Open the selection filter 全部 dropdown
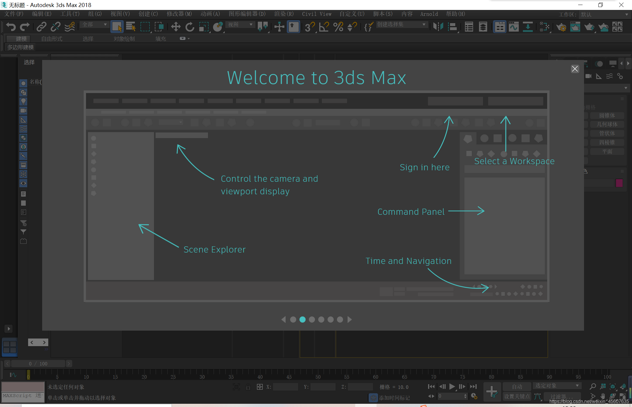632x407 pixels. click(94, 25)
